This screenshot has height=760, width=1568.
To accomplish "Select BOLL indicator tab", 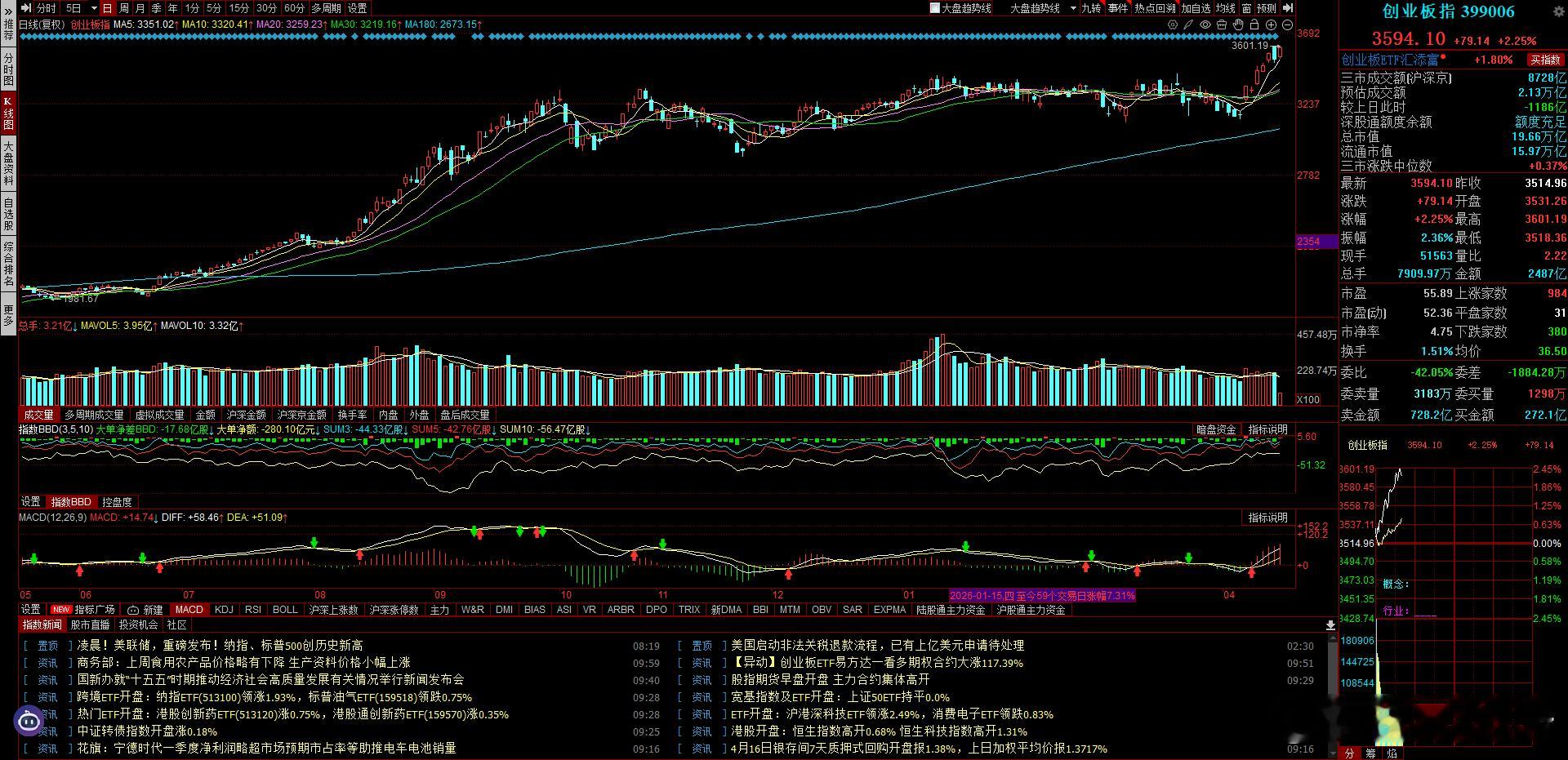I will pos(285,610).
